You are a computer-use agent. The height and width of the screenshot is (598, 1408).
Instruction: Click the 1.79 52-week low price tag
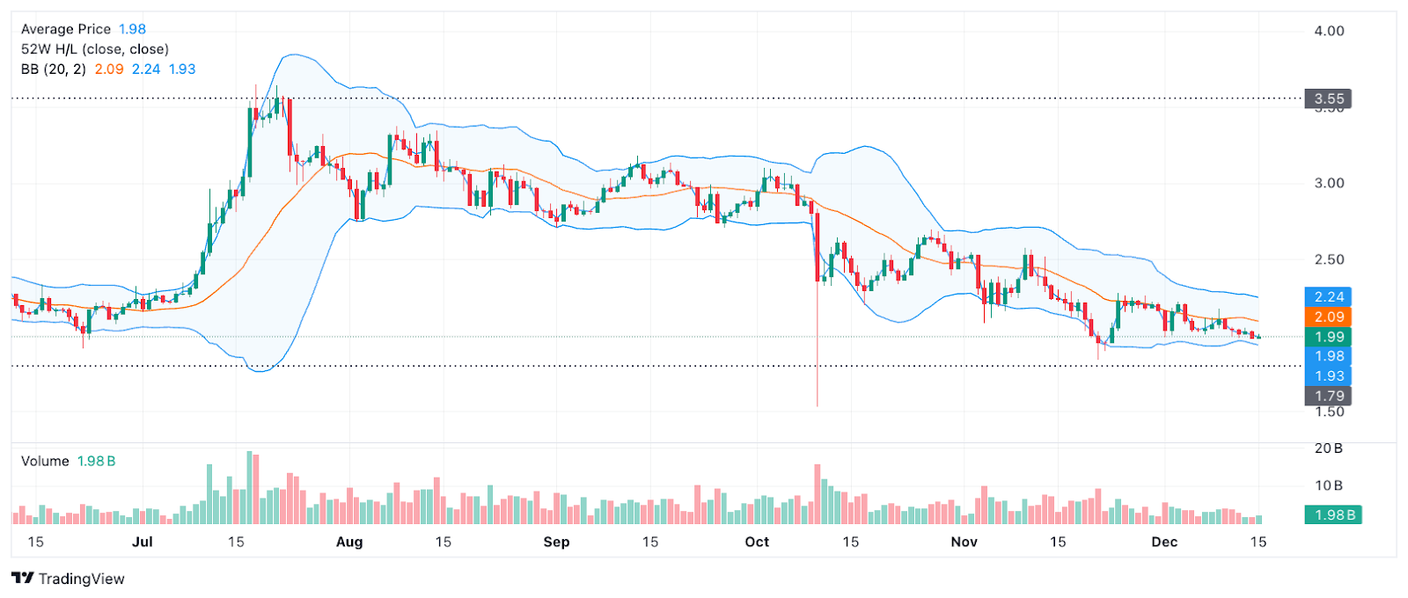coord(1328,396)
